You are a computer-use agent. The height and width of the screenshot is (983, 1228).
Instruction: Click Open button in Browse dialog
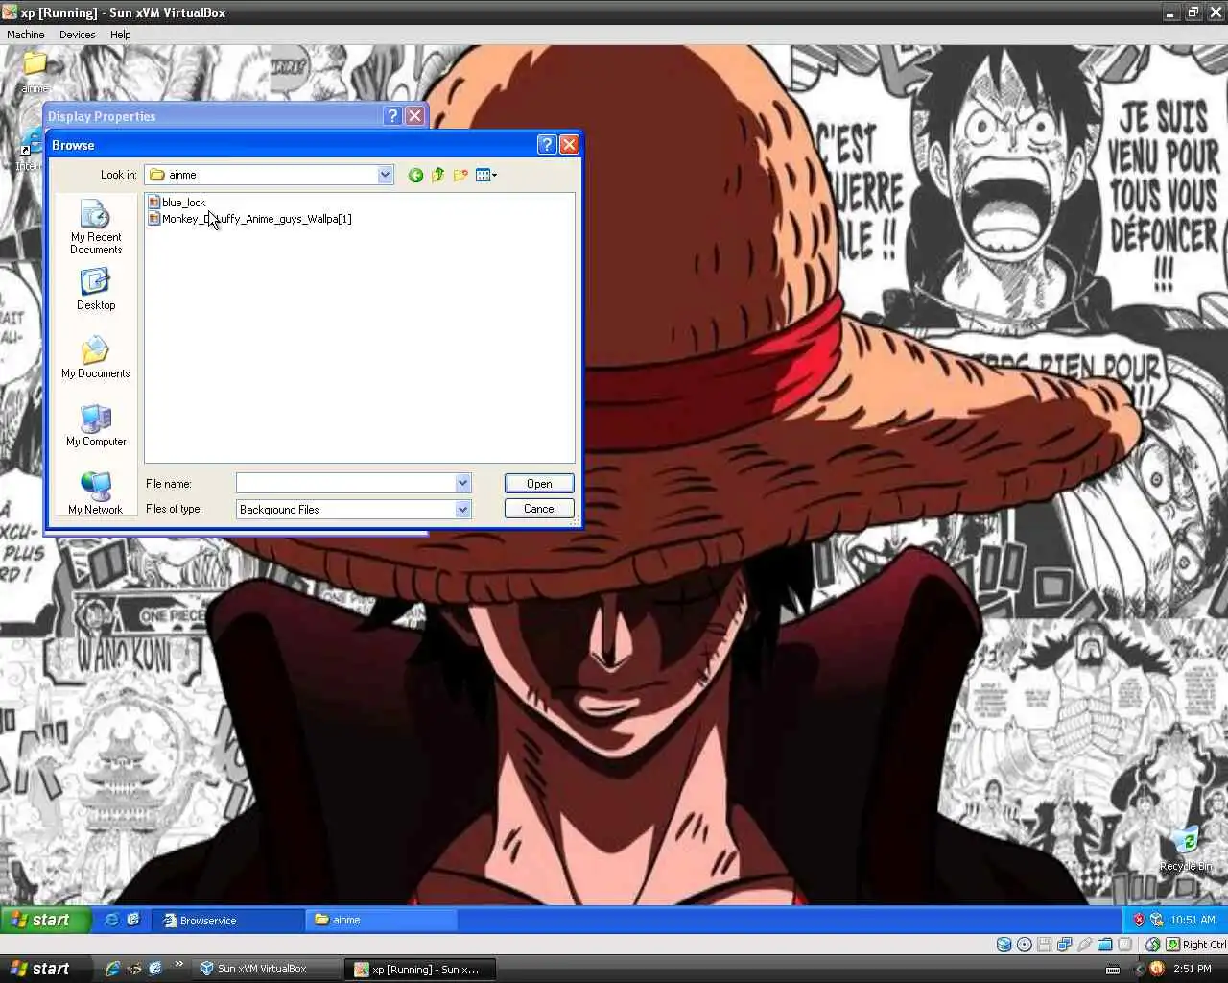[539, 484]
